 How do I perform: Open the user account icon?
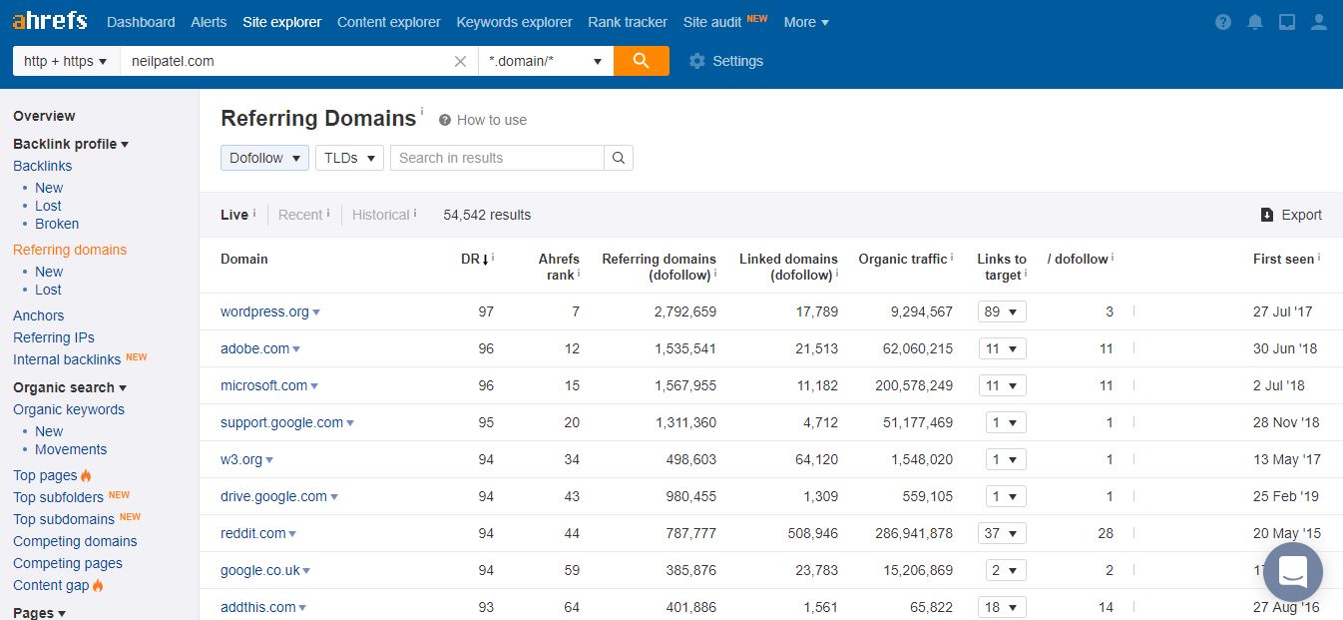click(x=1318, y=22)
